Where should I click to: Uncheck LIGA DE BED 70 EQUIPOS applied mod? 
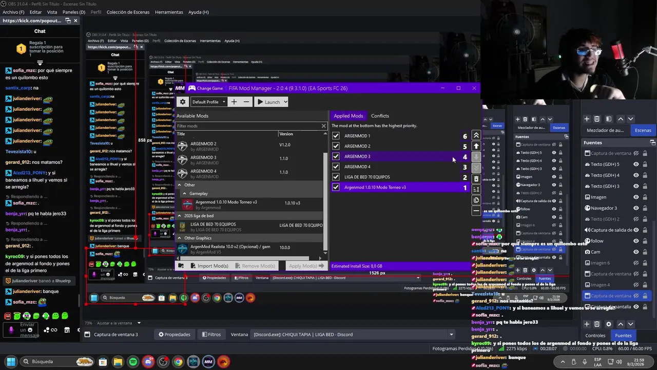coord(336,177)
